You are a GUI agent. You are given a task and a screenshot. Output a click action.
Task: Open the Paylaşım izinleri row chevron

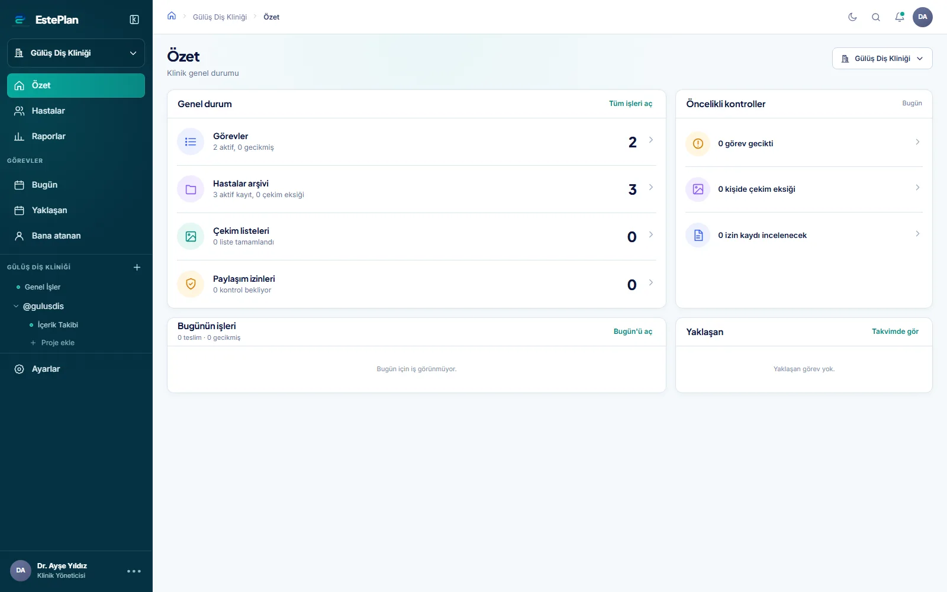(x=651, y=282)
